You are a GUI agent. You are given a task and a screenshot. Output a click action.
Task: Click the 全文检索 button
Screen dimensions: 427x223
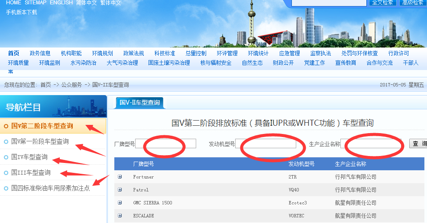click(382, 3)
